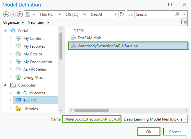Collapse the Portal tree node
Viewport: 191px width, 139px height.
[5, 30]
